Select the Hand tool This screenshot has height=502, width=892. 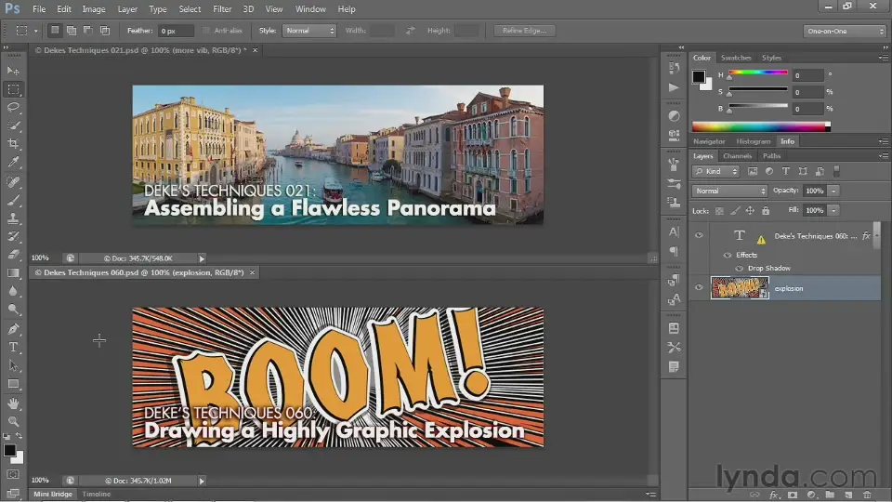(x=13, y=403)
